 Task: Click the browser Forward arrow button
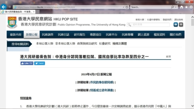10,7
